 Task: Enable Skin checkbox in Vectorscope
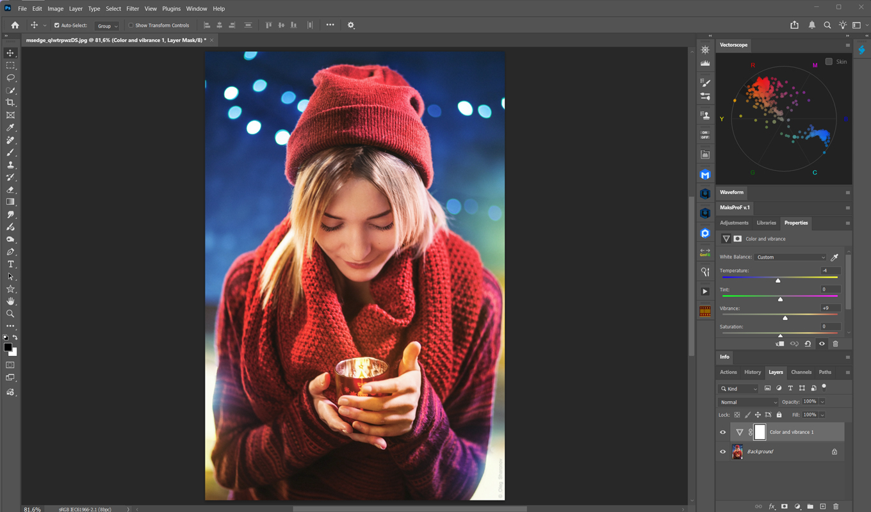pos(829,61)
